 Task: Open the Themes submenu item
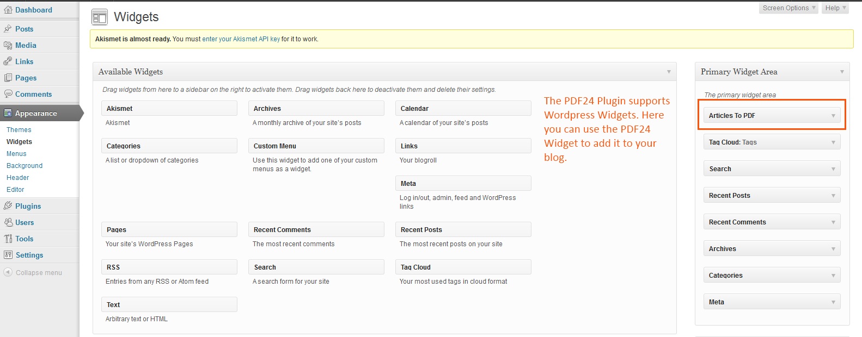[19, 130]
